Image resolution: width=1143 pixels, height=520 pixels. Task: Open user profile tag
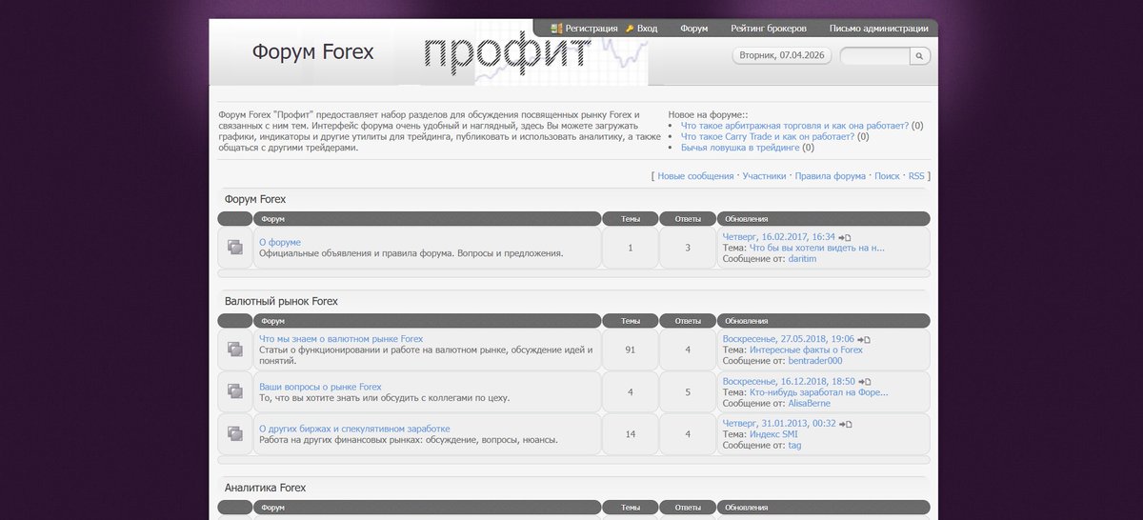[x=794, y=446]
